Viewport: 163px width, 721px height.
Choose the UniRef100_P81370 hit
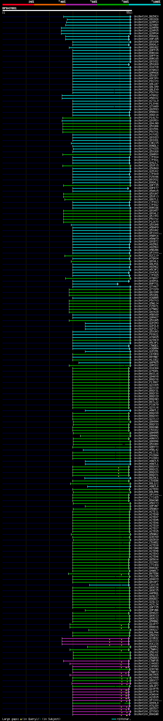click(x=146, y=81)
